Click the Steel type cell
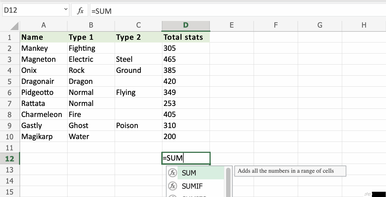 pyautogui.click(x=138, y=59)
